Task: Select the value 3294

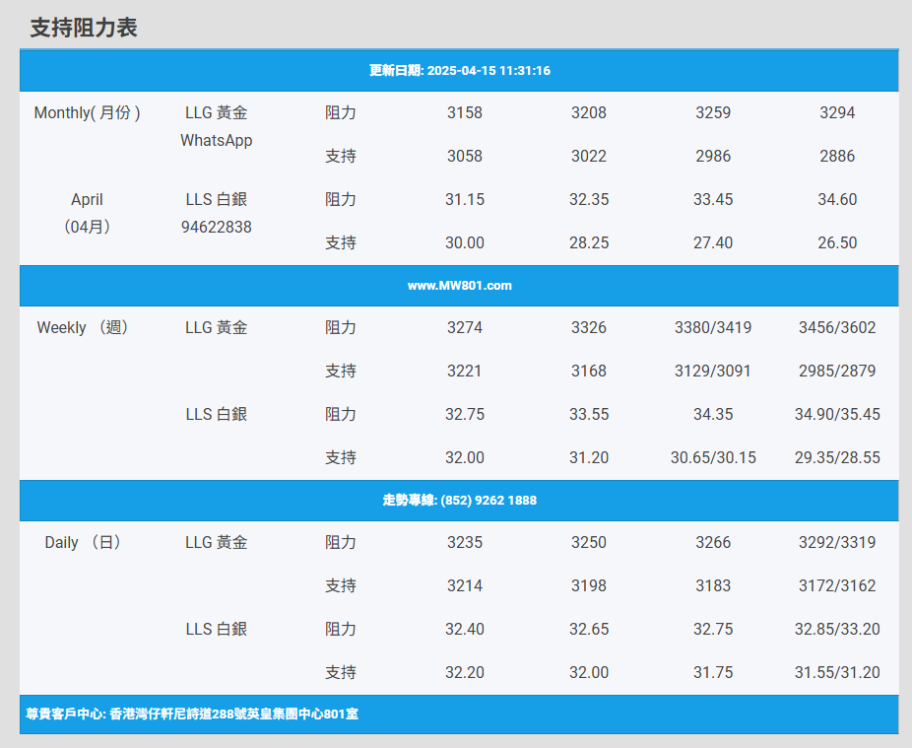Action: click(837, 112)
